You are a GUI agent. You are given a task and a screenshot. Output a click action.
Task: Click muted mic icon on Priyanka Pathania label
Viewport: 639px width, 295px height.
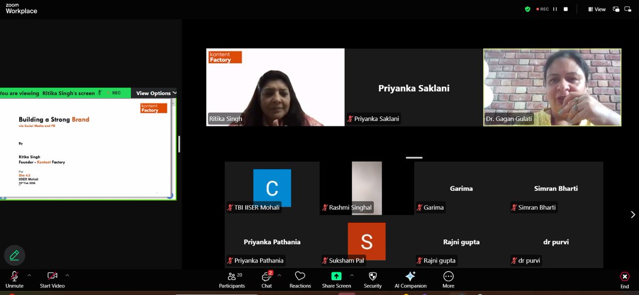pyautogui.click(x=230, y=261)
